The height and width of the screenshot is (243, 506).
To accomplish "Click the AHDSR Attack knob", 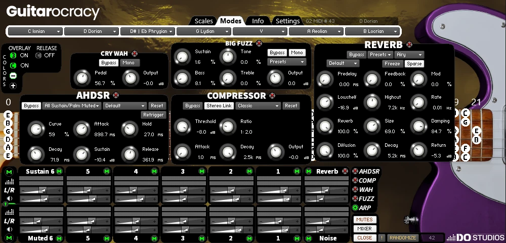I will (x=81, y=129).
